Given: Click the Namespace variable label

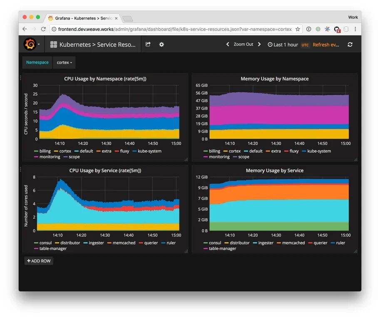Looking at the screenshot, I should 37,63.
